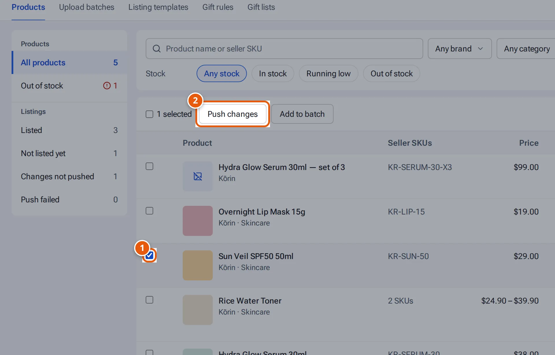Image resolution: width=555 pixels, height=355 pixels.
Task: Select the Overnight Lip Mask 15g checkbox
Action: [x=149, y=211]
